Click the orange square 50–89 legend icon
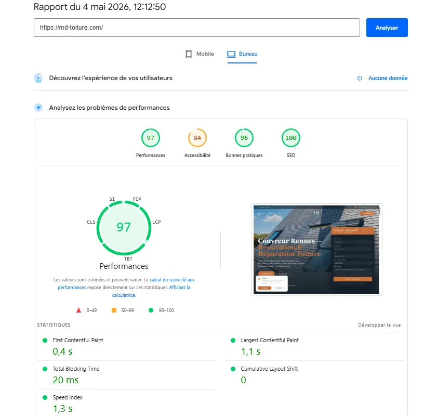Screen dimensions: 437x415 (x=114, y=310)
